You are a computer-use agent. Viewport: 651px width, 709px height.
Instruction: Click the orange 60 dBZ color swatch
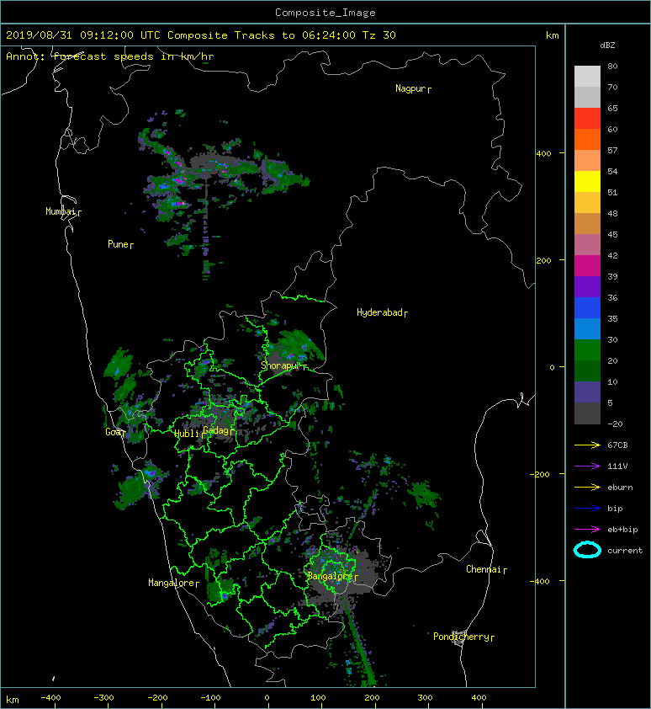click(587, 139)
